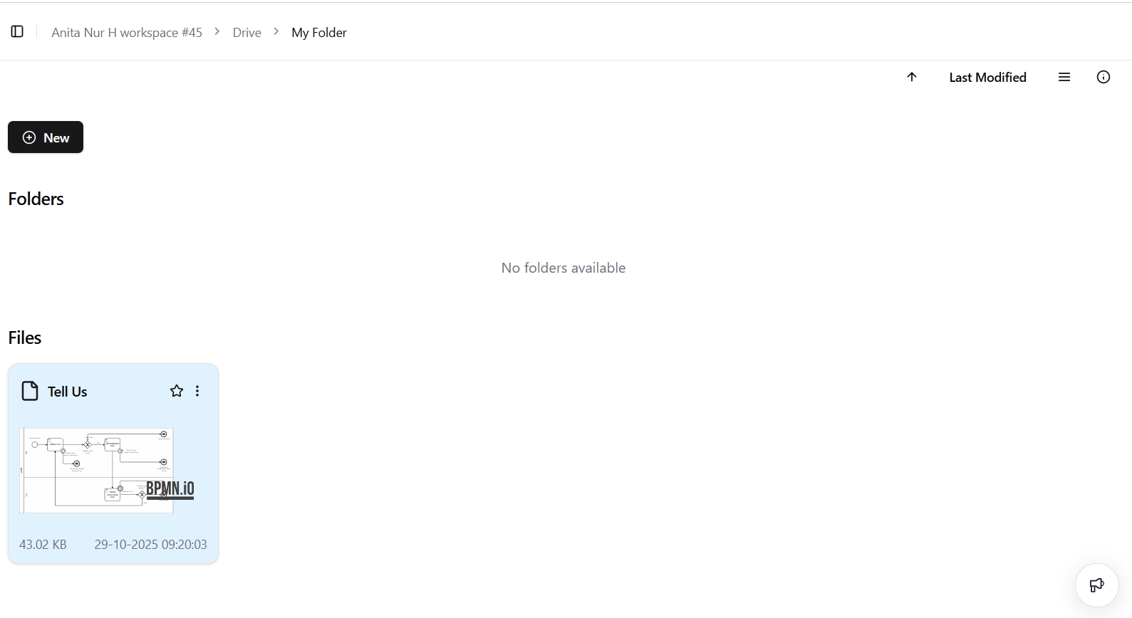Click the Files section heading
The image size is (1132, 618).
[x=25, y=337]
